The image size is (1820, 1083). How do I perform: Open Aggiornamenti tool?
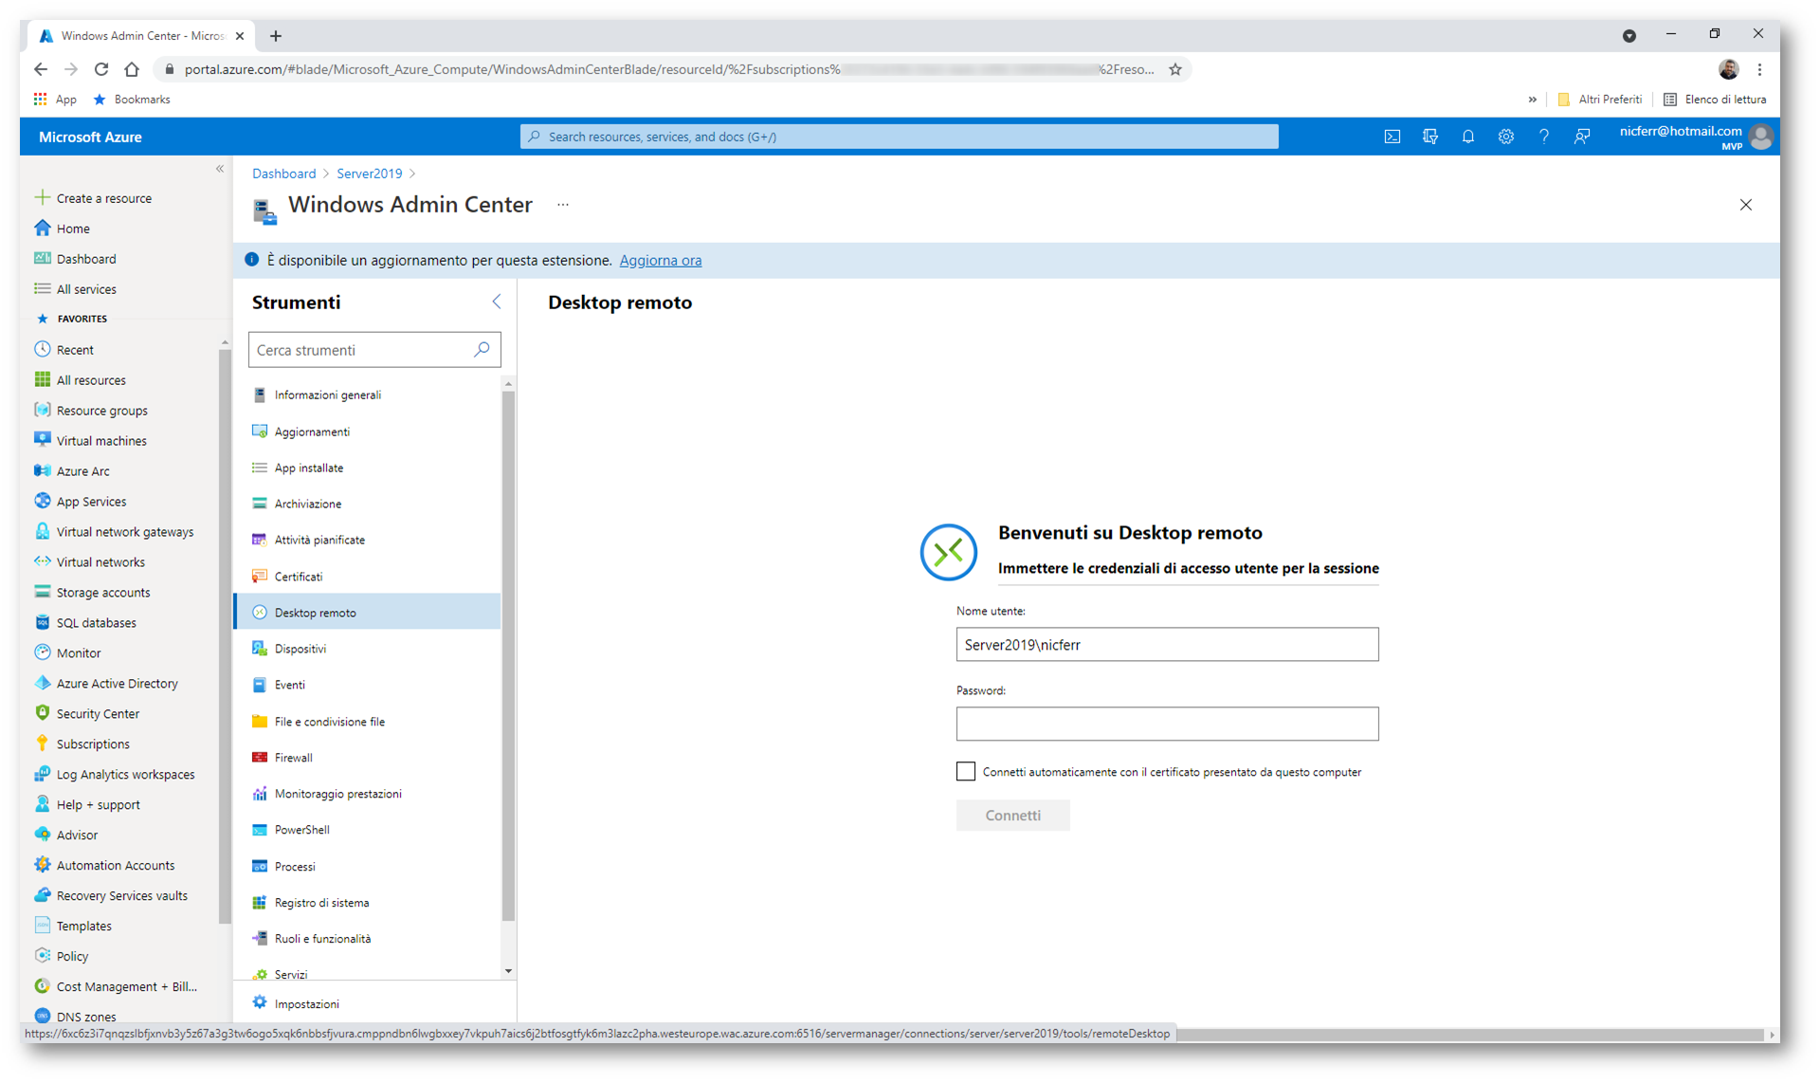[368, 431]
